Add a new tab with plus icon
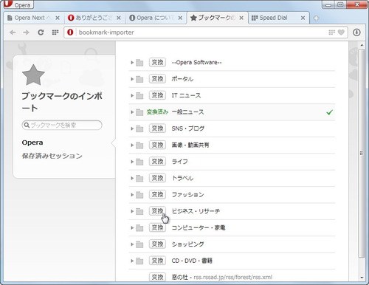The height and width of the screenshot is (285, 369). [x=316, y=18]
